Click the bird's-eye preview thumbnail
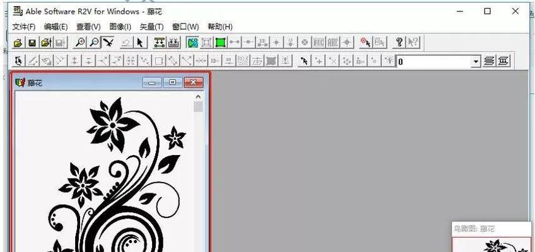The width and height of the screenshot is (535, 252). point(491,245)
